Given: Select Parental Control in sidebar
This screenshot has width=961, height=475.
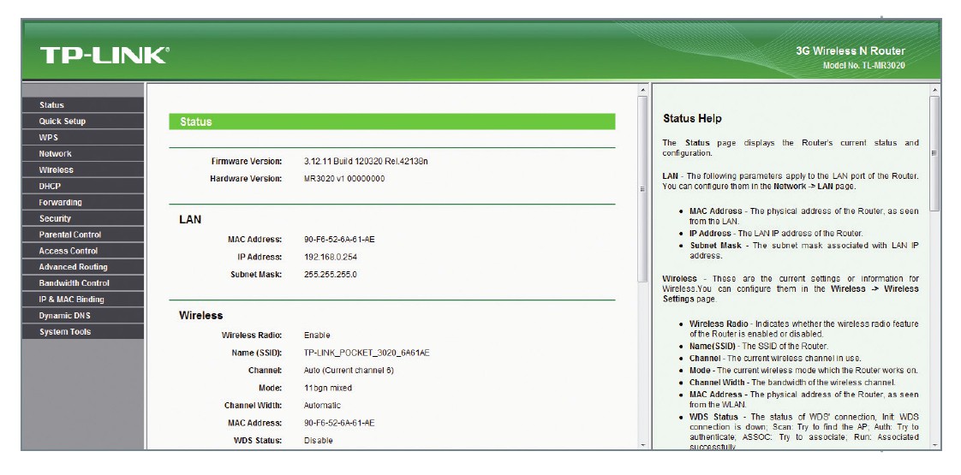Looking at the screenshot, I should (70, 235).
